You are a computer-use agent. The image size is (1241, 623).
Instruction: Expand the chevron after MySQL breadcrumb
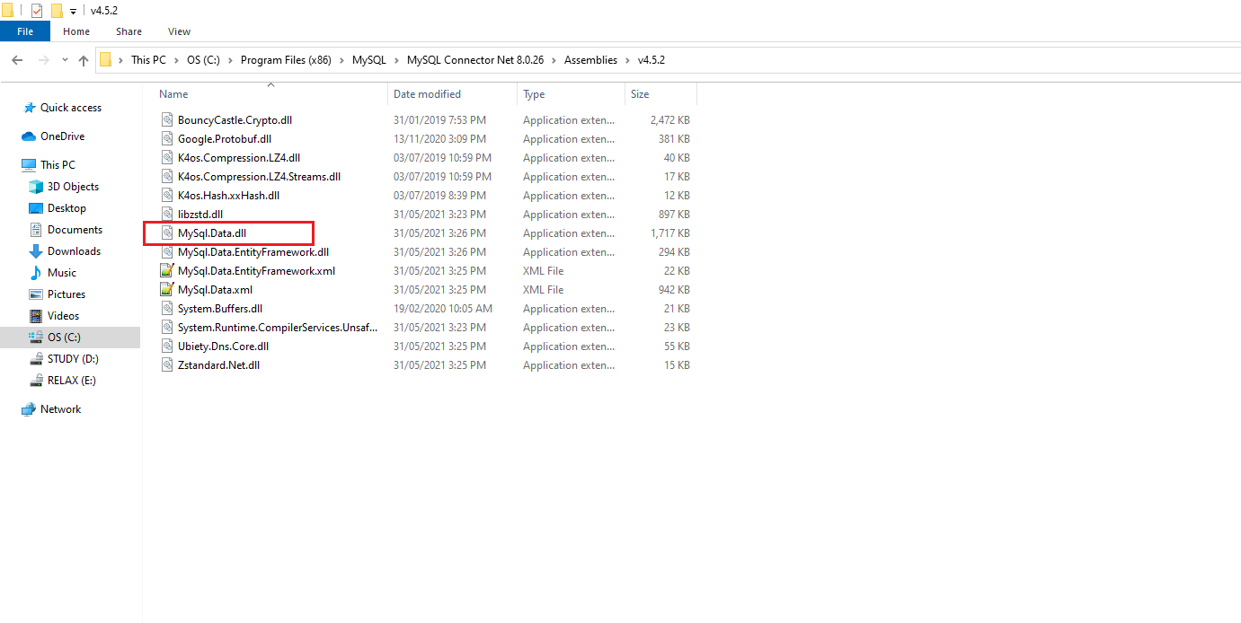click(x=396, y=60)
